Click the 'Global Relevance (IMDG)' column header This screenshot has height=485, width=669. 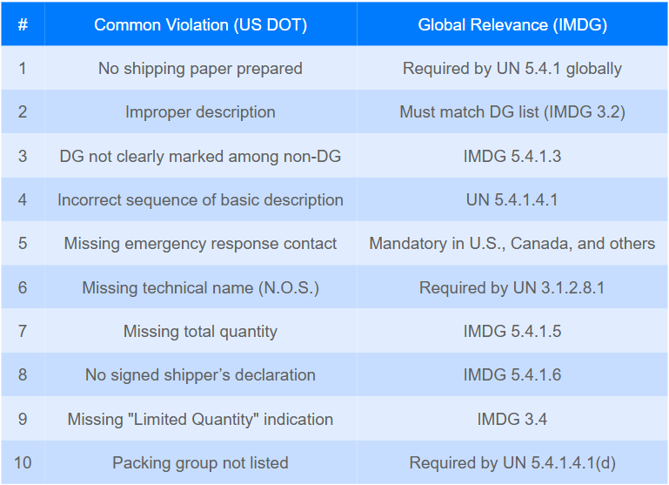(512, 24)
